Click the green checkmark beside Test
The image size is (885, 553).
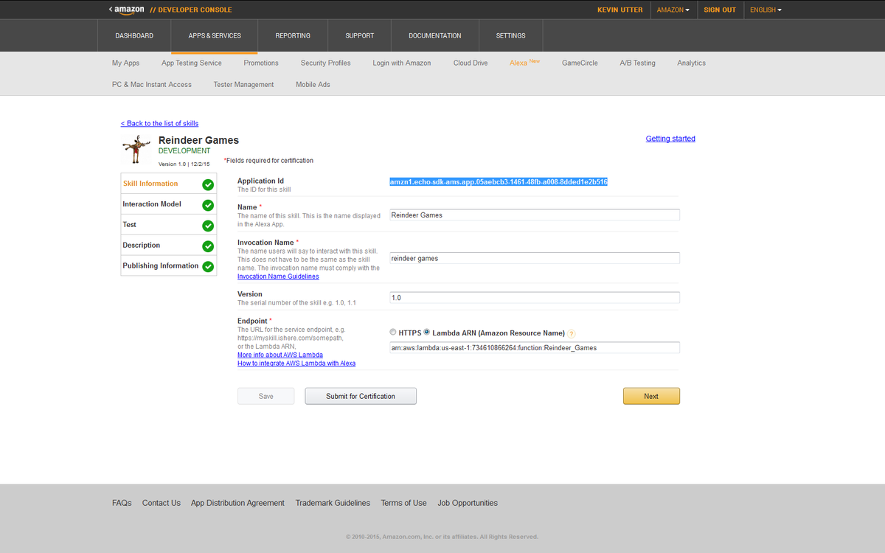(x=208, y=226)
